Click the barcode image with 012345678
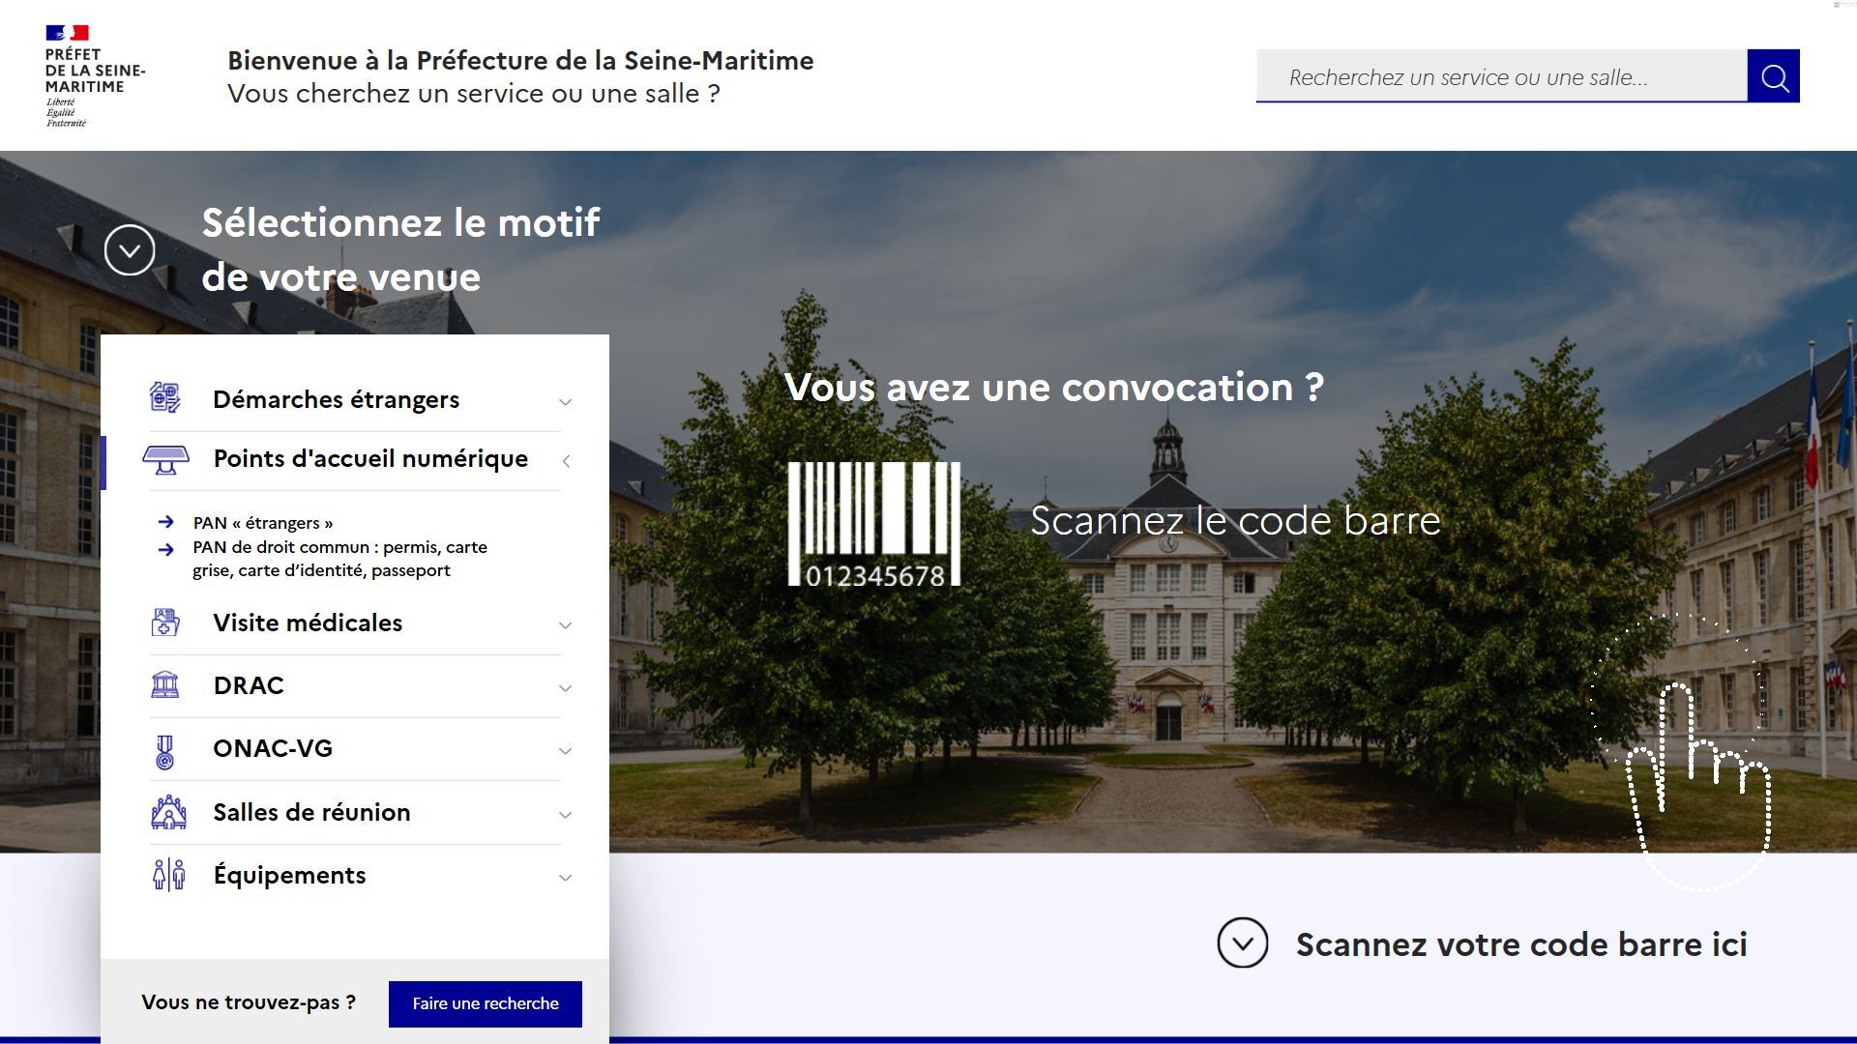The height and width of the screenshot is (1044, 1857). [x=873, y=524]
